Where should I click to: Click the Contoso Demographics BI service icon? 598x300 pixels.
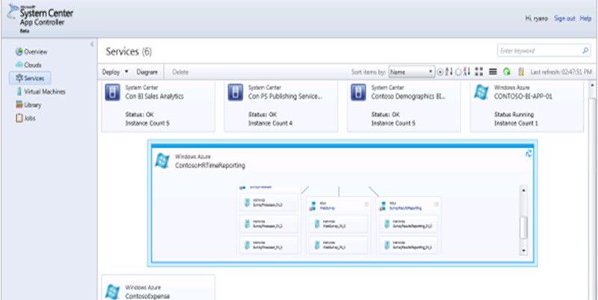click(x=358, y=92)
